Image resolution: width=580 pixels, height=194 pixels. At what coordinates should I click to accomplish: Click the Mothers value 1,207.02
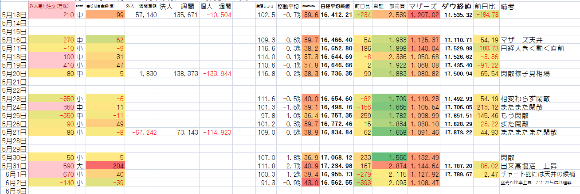[x=424, y=15]
